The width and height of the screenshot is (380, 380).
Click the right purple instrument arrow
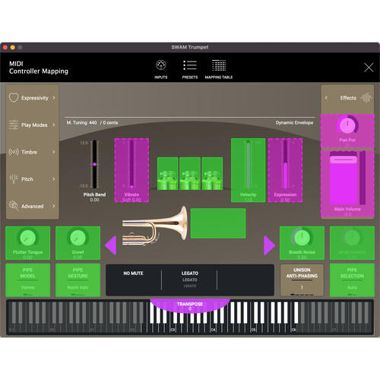click(269, 245)
